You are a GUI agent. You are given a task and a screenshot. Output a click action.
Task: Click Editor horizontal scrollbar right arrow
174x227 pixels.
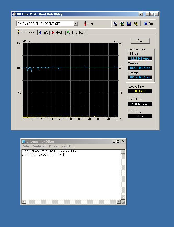pyautogui.click(x=119, y=201)
